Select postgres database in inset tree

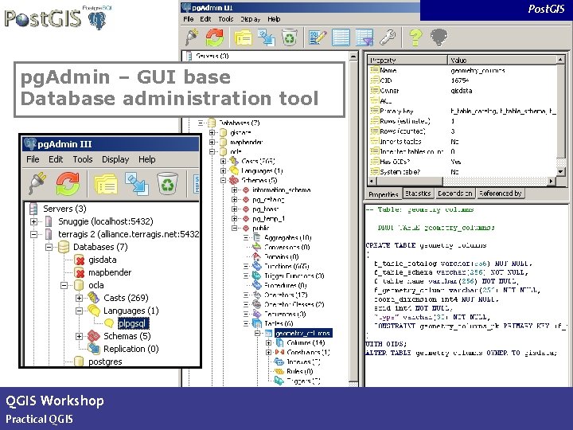coord(105,362)
